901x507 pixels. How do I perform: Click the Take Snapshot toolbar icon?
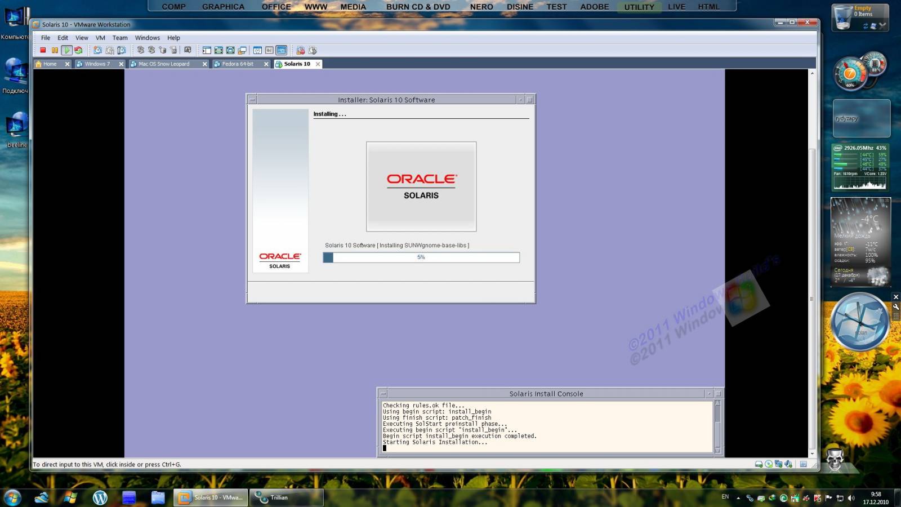[97, 50]
